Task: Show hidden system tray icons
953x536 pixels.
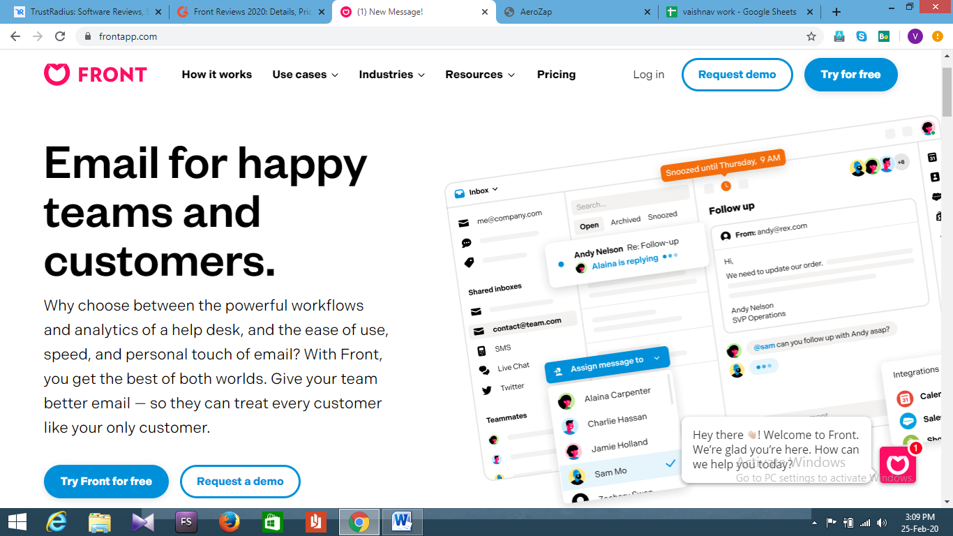Action: 815,522
